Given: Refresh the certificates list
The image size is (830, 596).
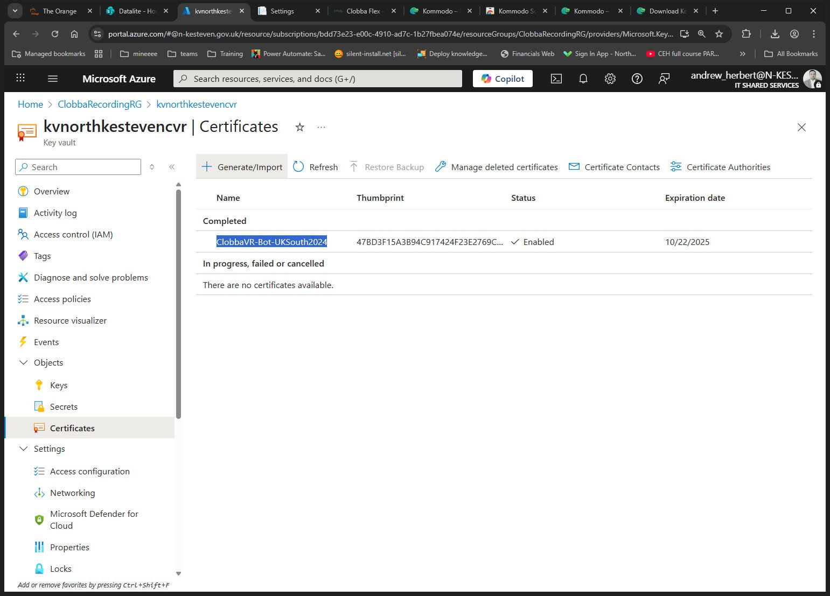Looking at the screenshot, I should (x=316, y=167).
